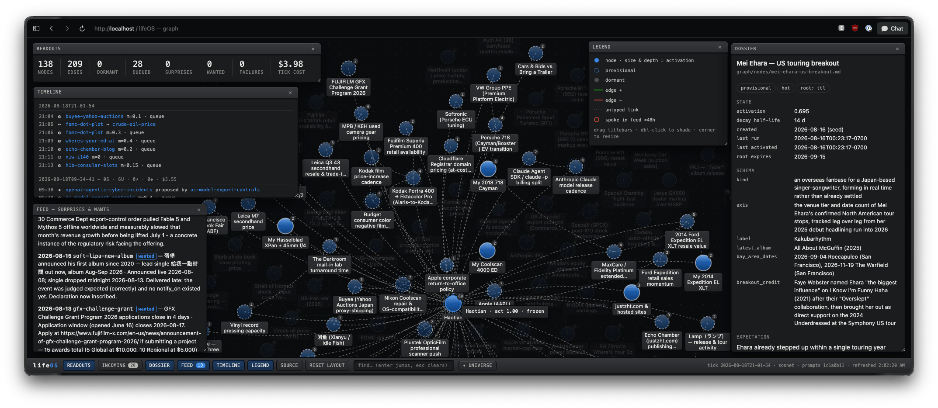Close the READOUTS panel
The image size is (938, 408).
pos(313,49)
